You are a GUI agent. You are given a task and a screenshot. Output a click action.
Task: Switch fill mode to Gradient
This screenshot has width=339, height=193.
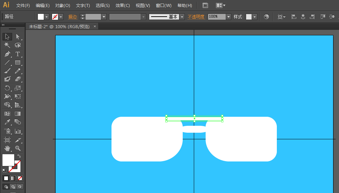[x=13, y=178]
